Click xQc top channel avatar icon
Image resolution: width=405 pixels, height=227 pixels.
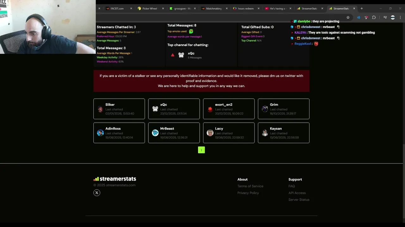181,55
